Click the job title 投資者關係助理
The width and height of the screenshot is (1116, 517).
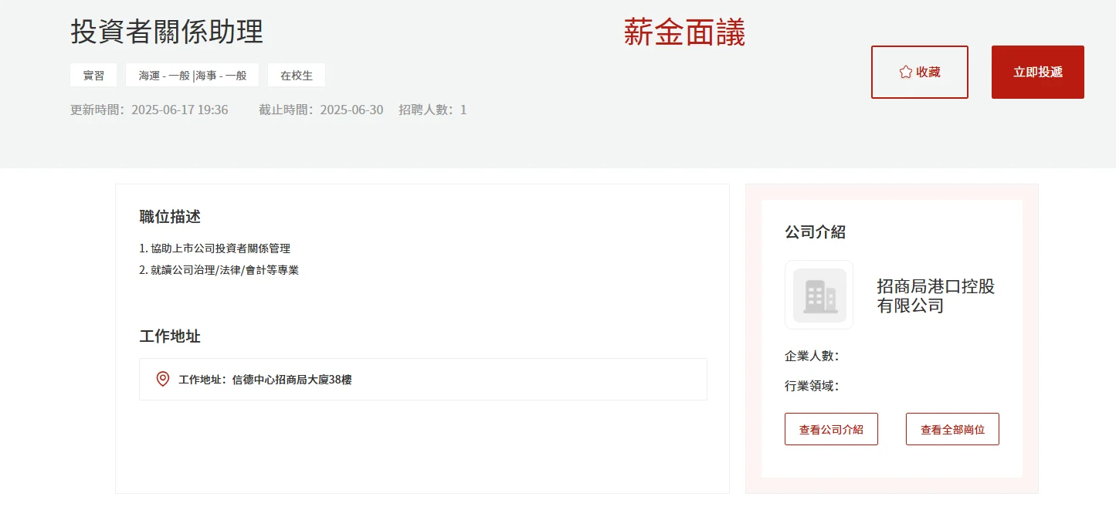tap(167, 32)
